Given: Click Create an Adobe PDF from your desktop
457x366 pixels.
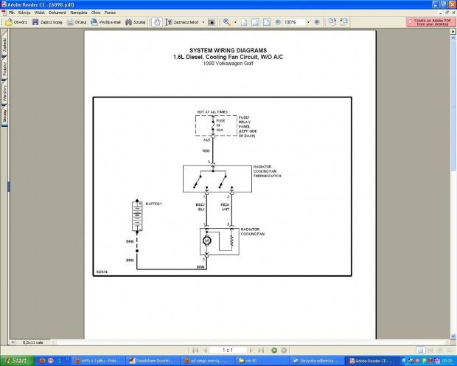Looking at the screenshot, I should [x=430, y=22].
